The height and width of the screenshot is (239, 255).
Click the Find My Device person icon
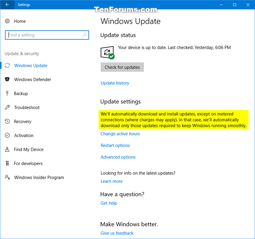tap(7, 149)
